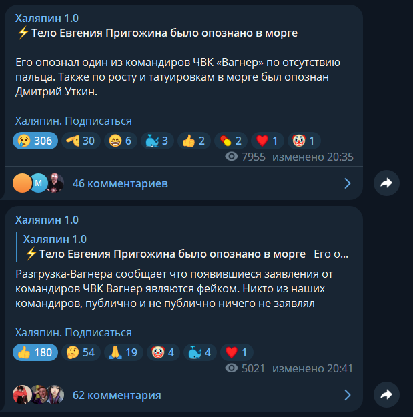
Task: Click whale reaction with count 3
Action: pyautogui.click(x=157, y=141)
